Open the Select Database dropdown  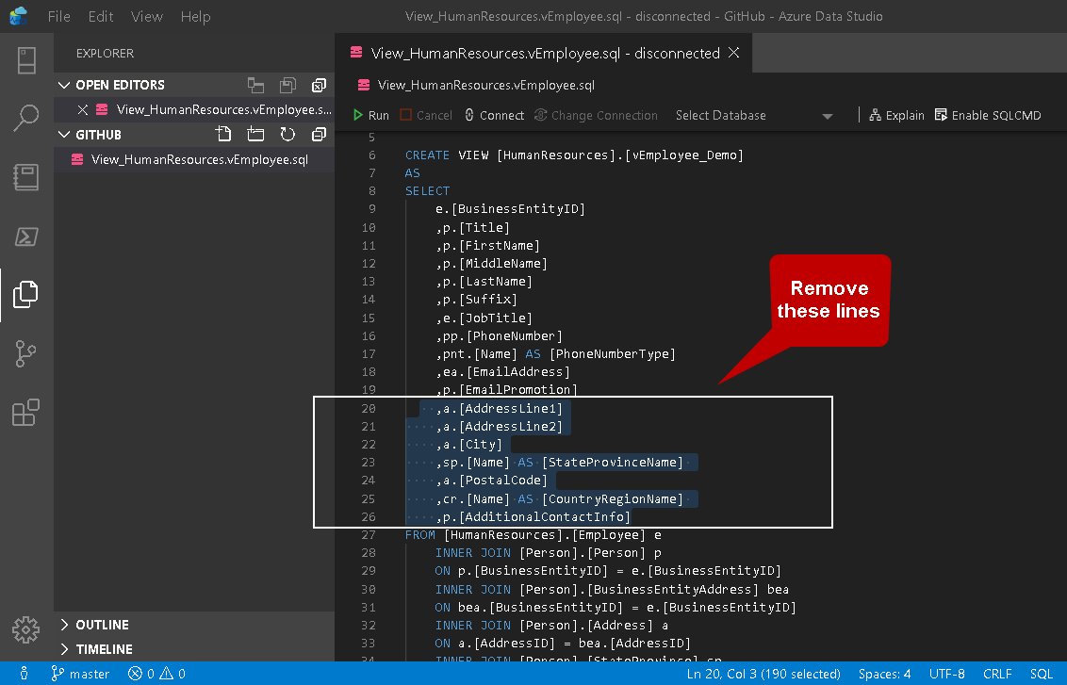tap(754, 115)
